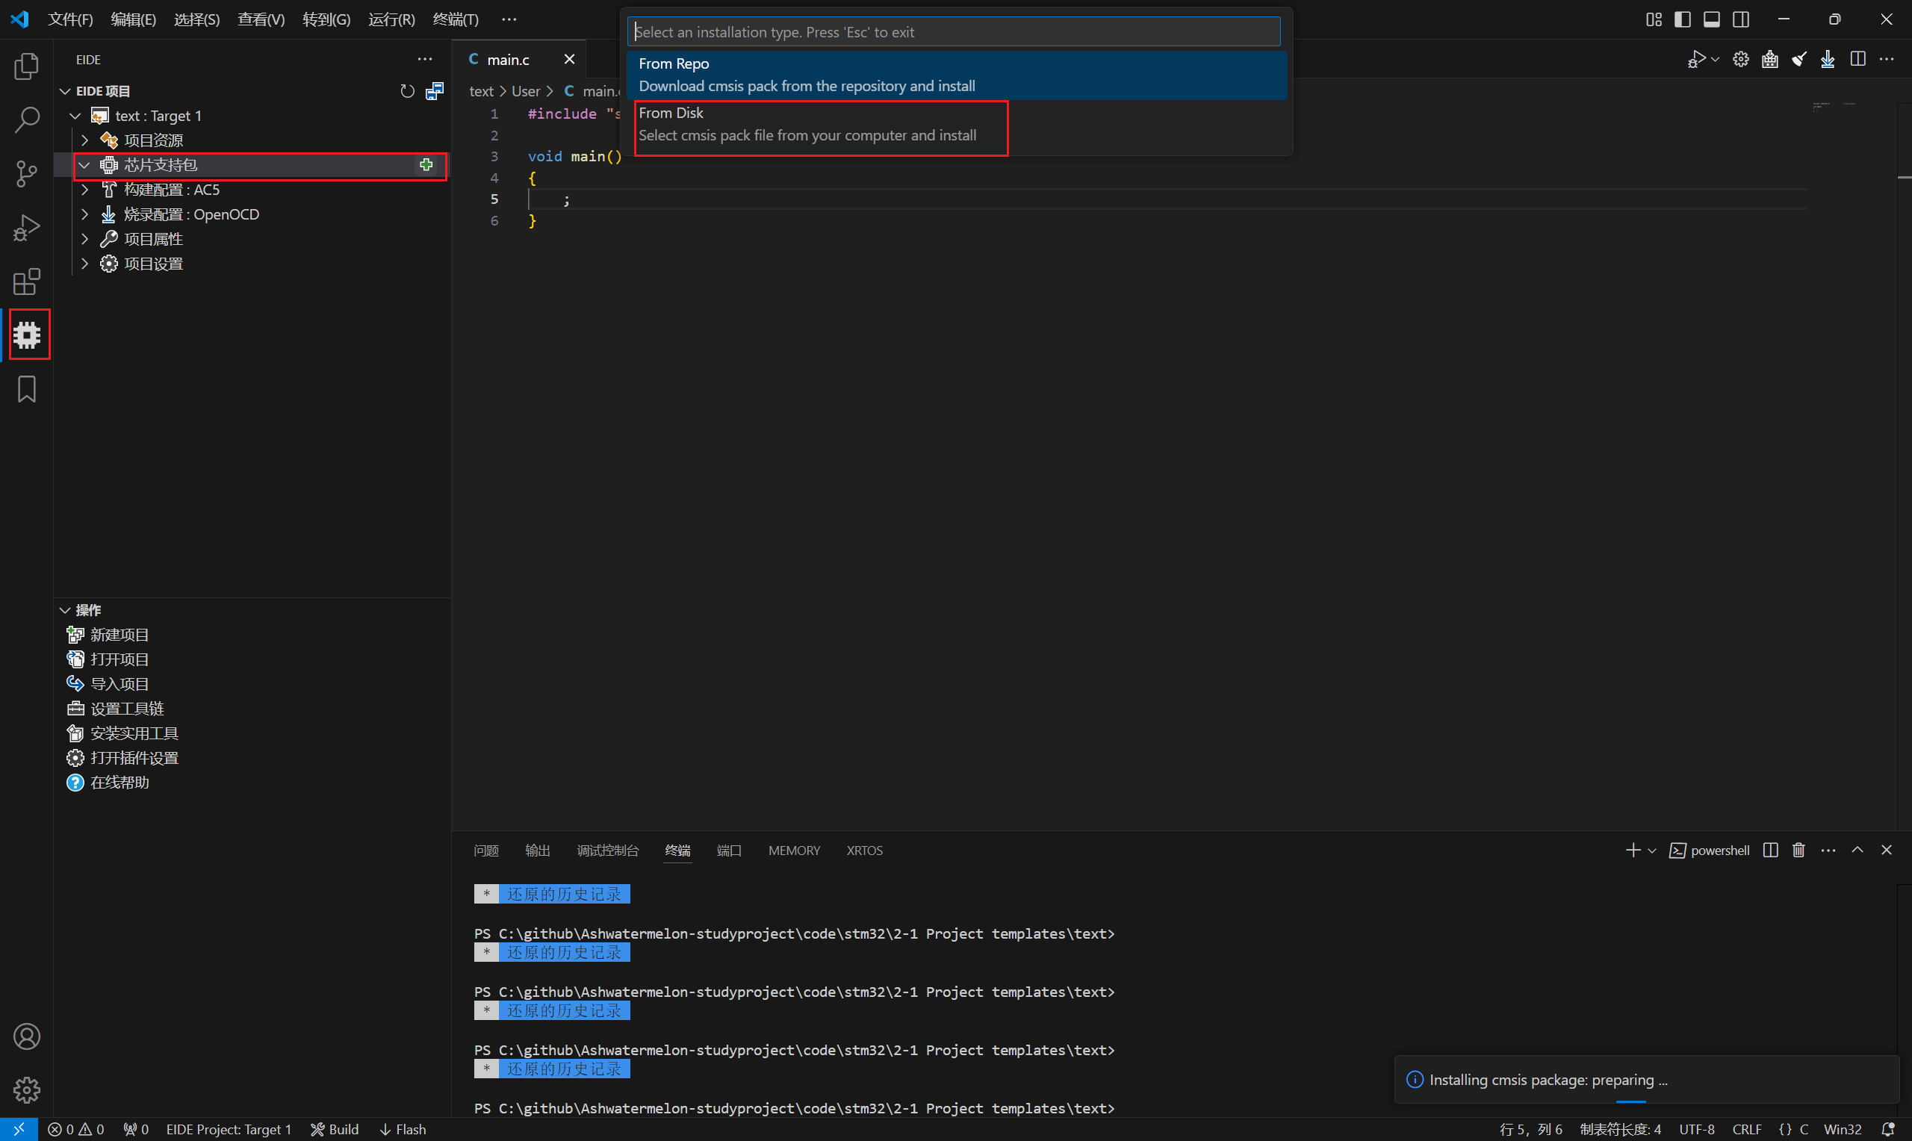The height and width of the screenshot is (1141, 1912).
Task: Click the green plus on 芯片支持包 row
Action: click(426, 164)
